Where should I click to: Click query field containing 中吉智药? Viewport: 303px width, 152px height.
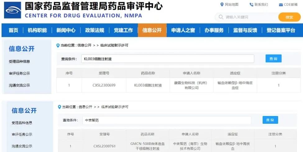click(x=167, y=120)
